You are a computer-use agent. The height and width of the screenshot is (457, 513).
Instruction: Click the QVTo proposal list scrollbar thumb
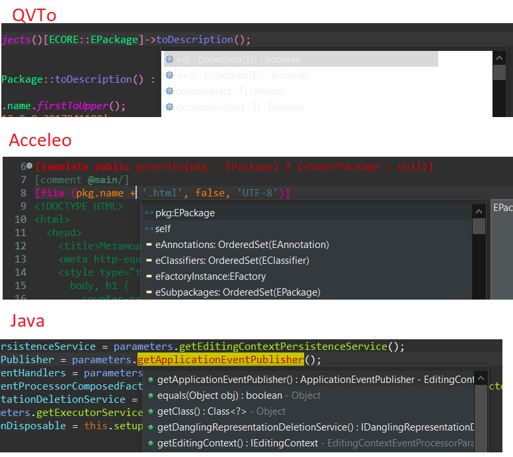499,72
